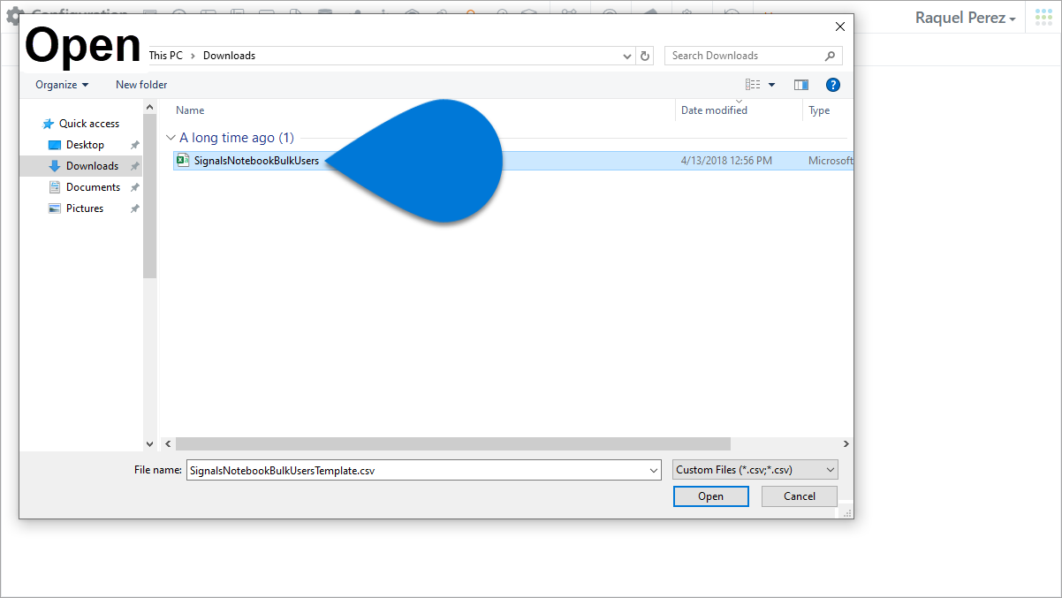Image resolution: width=1062 pixels, height=598 pixels.
Task: Click the refresh button beside the address bar
Action: pos(645,56)
